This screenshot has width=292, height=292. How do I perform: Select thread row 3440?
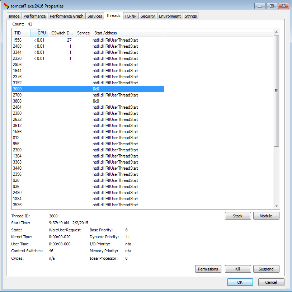click(x=88, y=168)
